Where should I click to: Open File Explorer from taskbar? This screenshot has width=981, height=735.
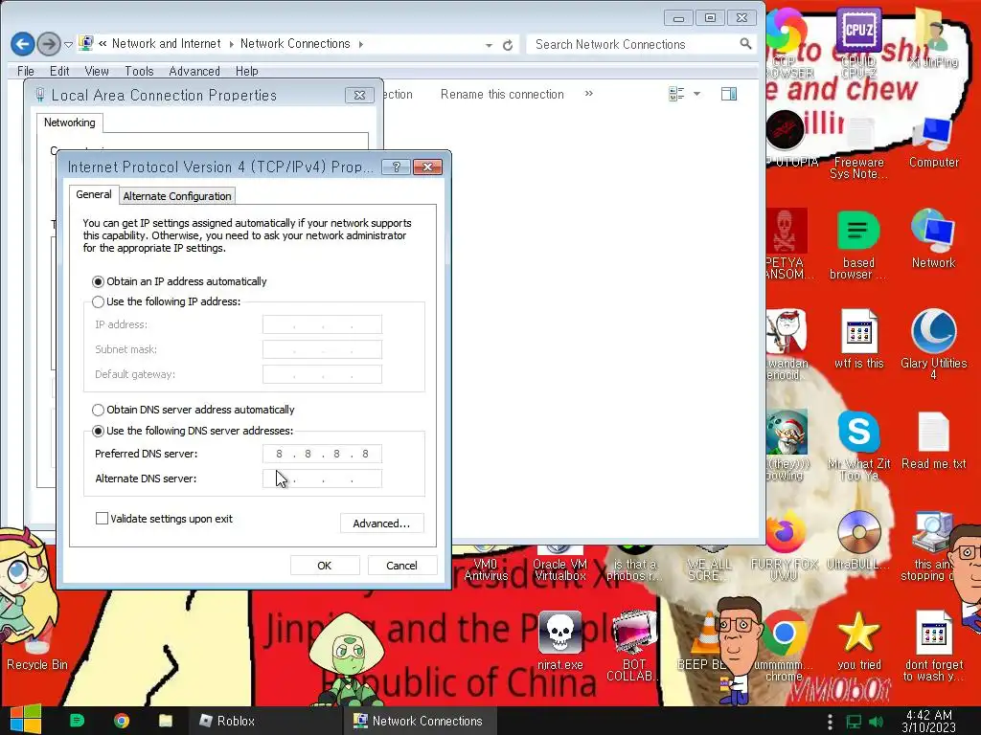tap(165, 721)
